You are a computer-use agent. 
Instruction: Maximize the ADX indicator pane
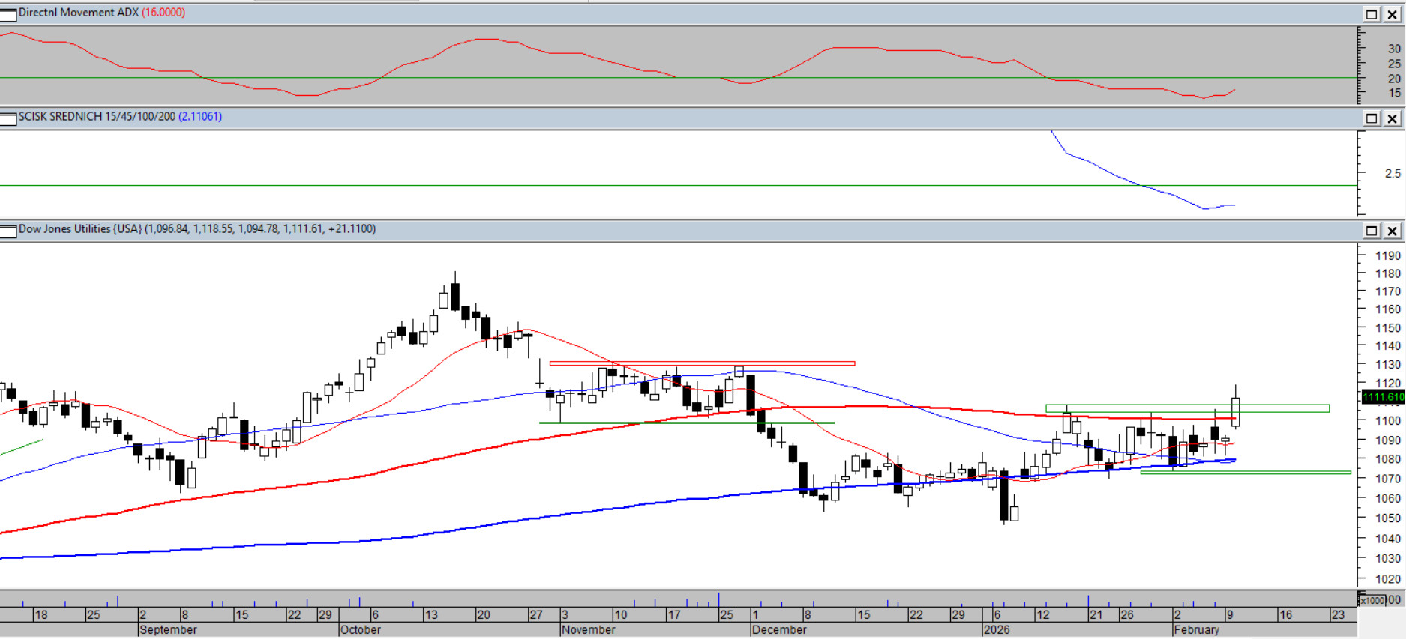click(1372, 14)
